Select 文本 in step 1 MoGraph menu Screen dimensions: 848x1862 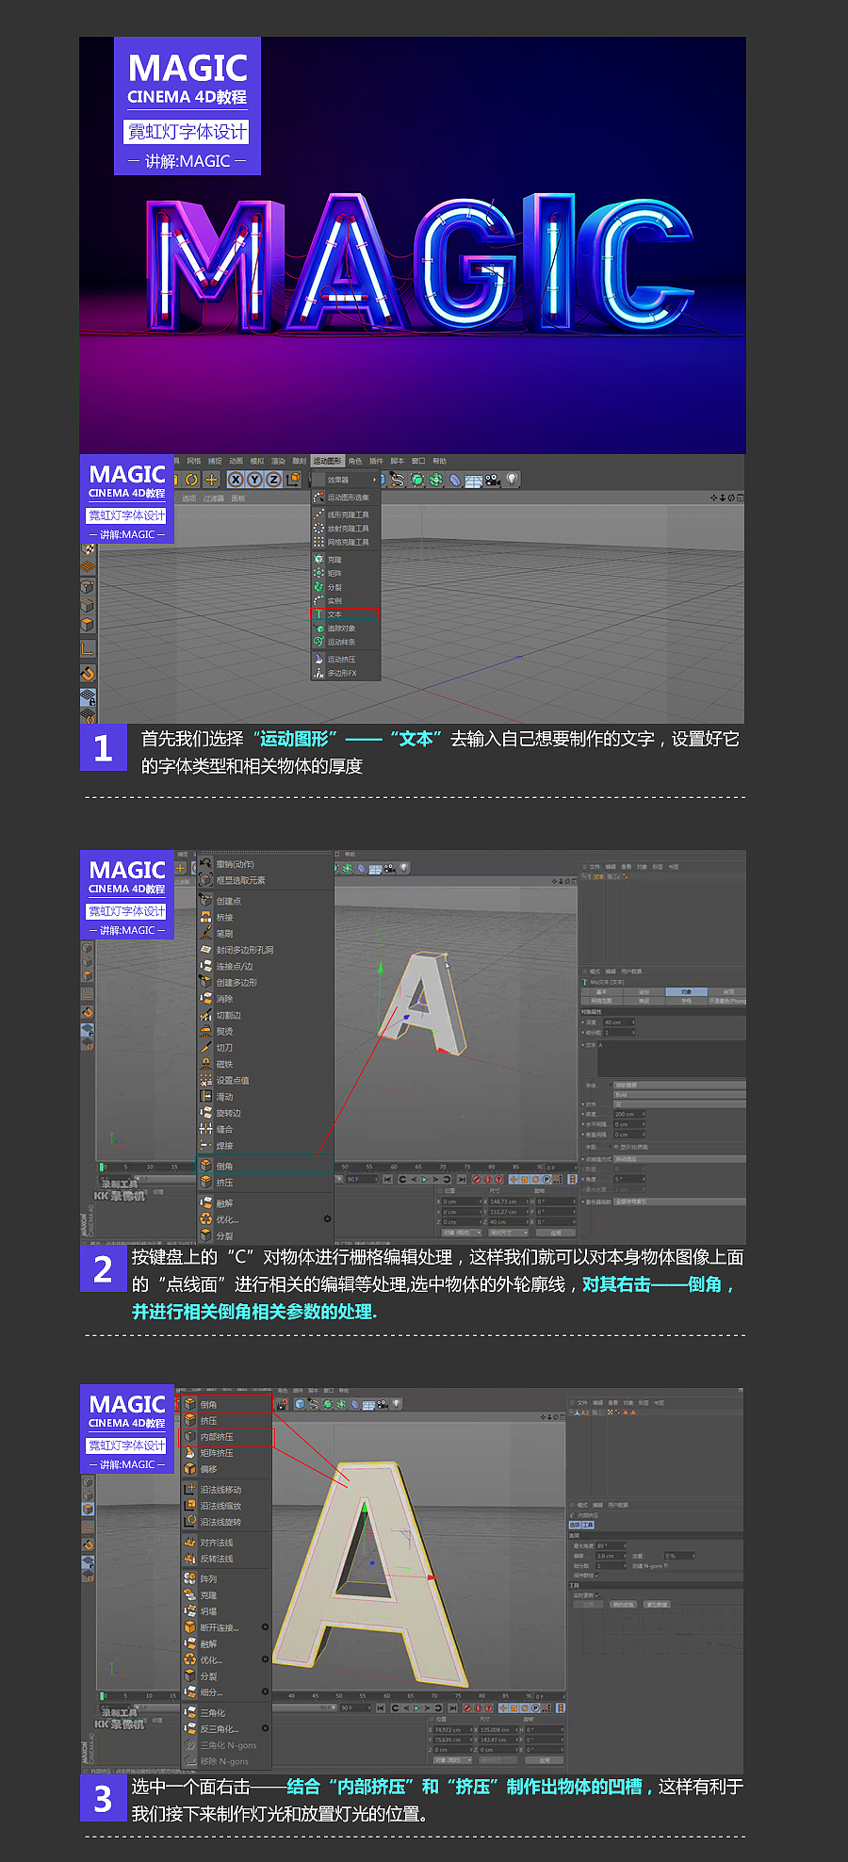pyautogui.click(x=346, y=614)
